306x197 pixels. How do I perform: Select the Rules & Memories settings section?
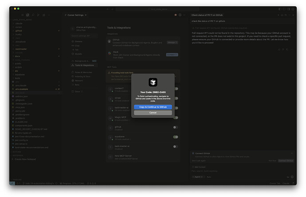coord(84,72)
